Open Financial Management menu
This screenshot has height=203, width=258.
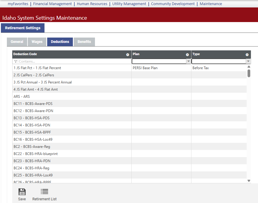click(53, 4)
